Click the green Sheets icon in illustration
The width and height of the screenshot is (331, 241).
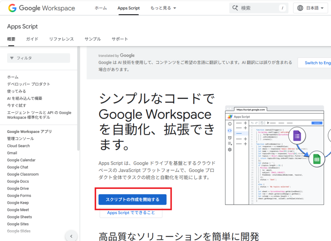point(317,159)
